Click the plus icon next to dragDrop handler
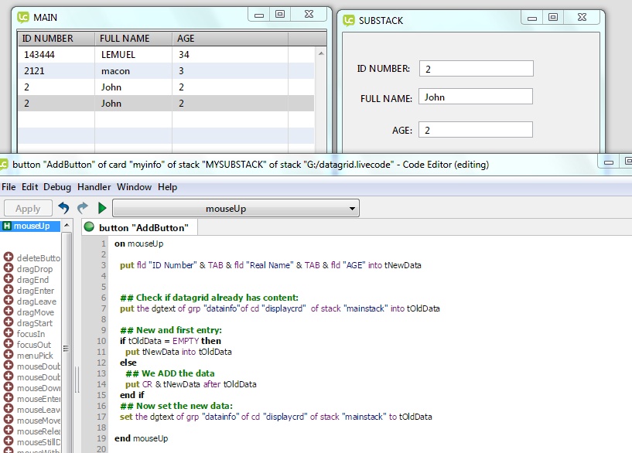Image resolution: width=632 pixels, height=453 pixels. tap(9, 269)
